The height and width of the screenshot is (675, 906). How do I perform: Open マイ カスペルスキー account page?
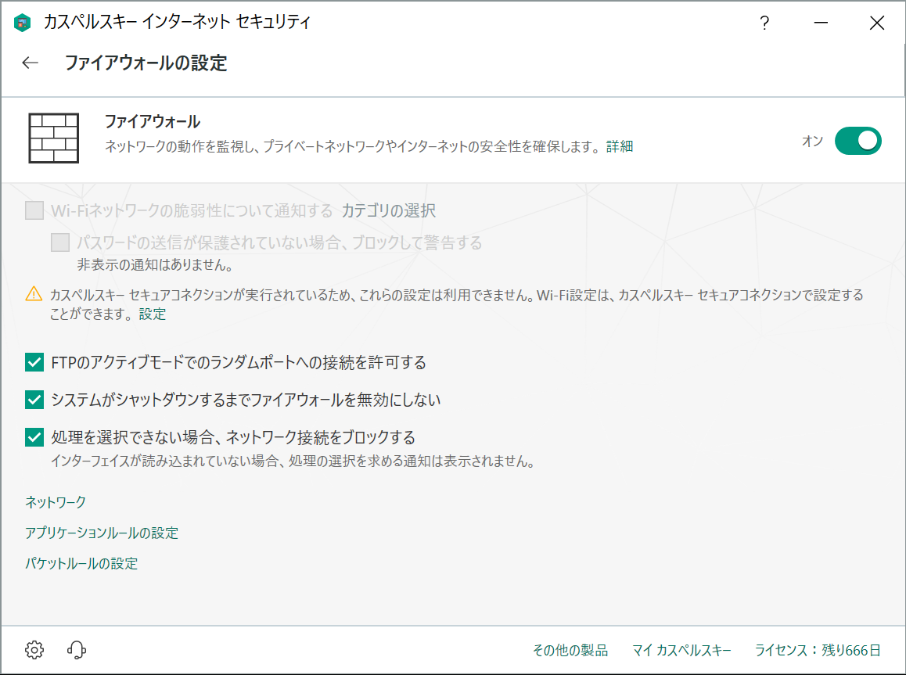click(681, 649)
